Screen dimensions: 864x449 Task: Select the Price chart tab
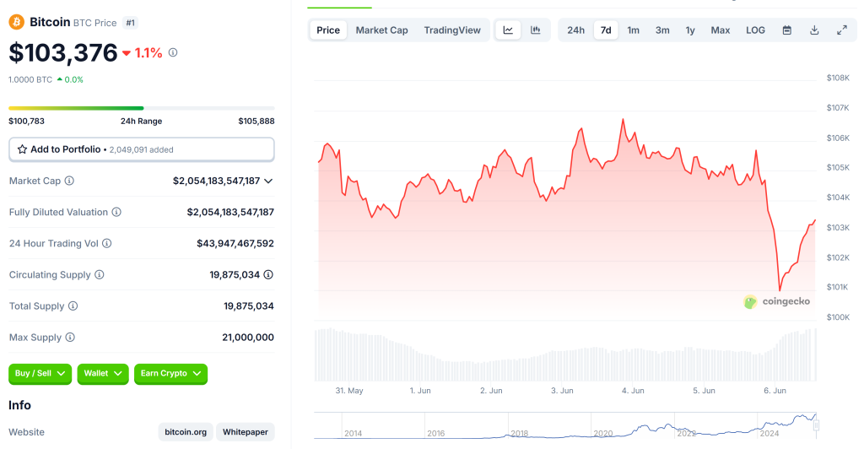pos(328,30)
